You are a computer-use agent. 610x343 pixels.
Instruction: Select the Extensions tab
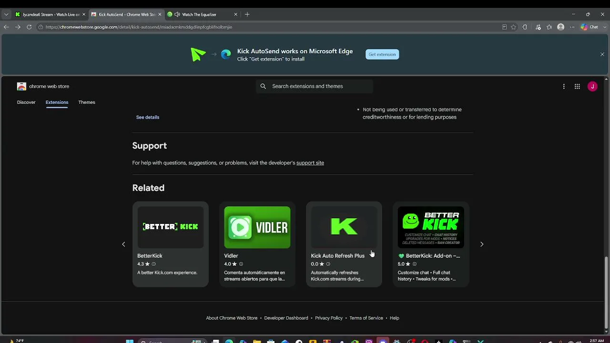click(57, 102)
